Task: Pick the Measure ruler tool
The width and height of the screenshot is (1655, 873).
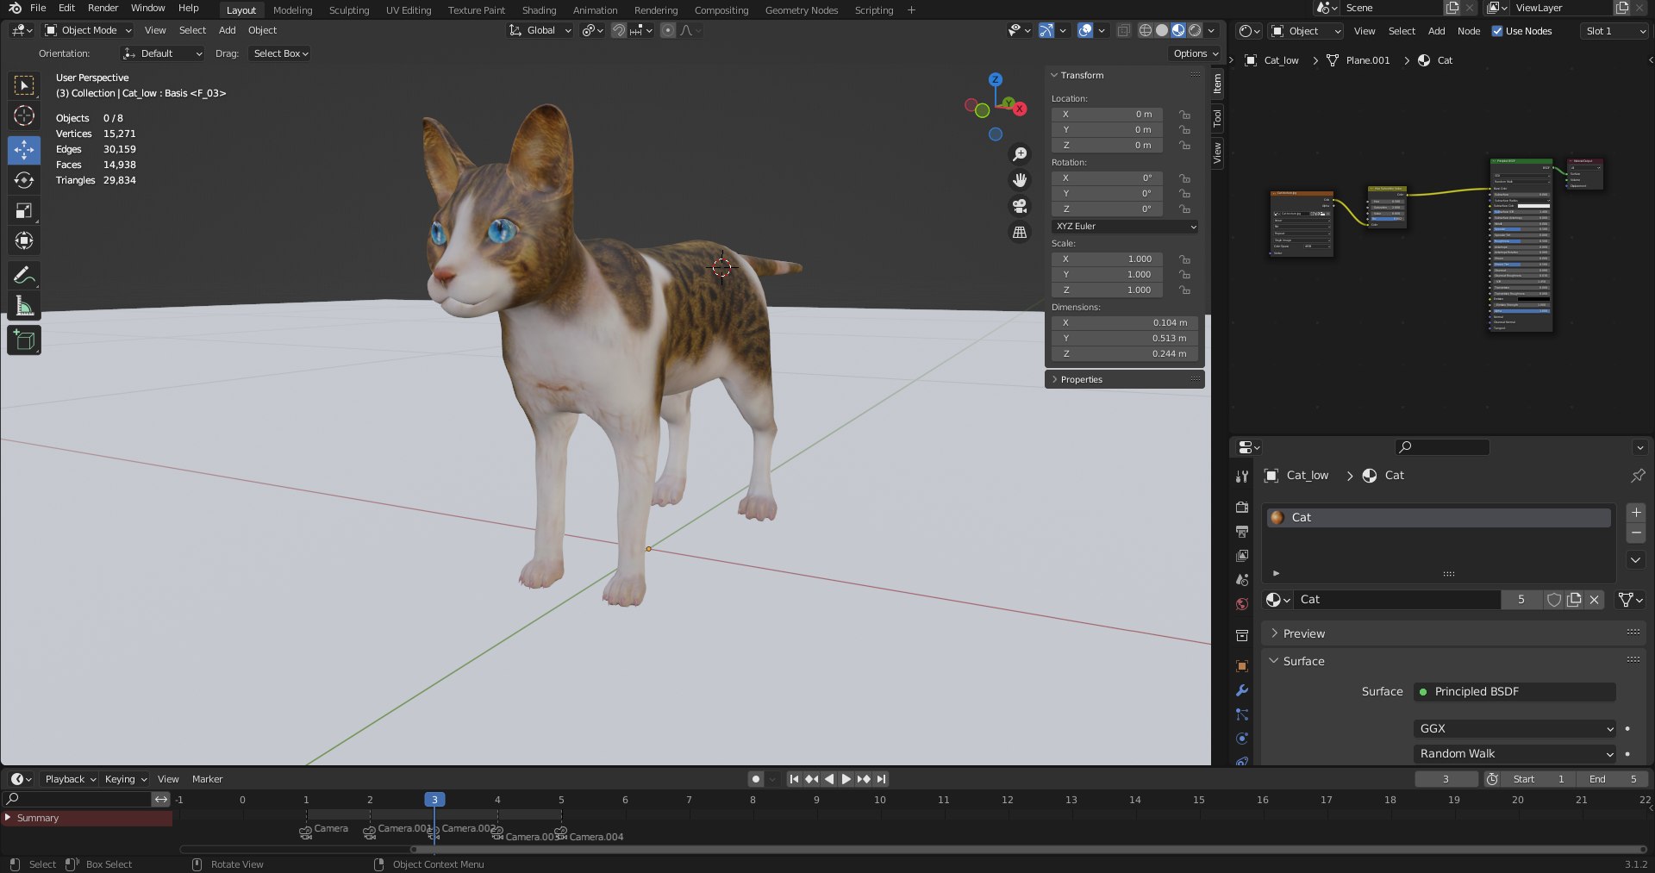Action: (24, 306)
